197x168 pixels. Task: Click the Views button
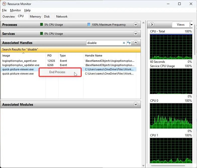pyautogui.click(x=181, y=25)
